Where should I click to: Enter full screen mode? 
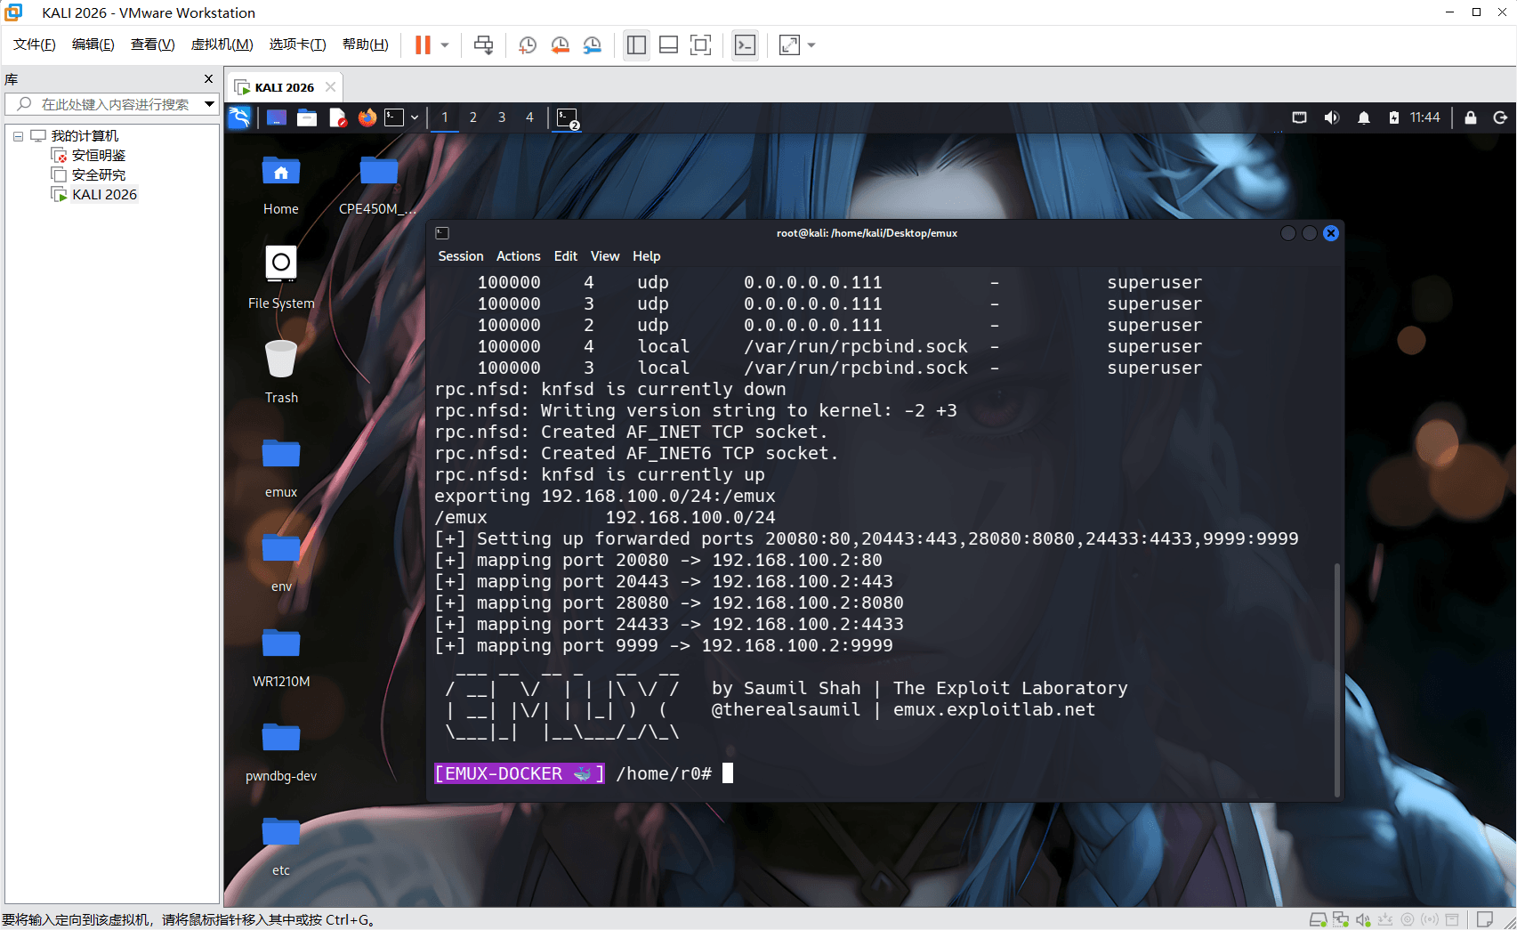click(701, 45)
